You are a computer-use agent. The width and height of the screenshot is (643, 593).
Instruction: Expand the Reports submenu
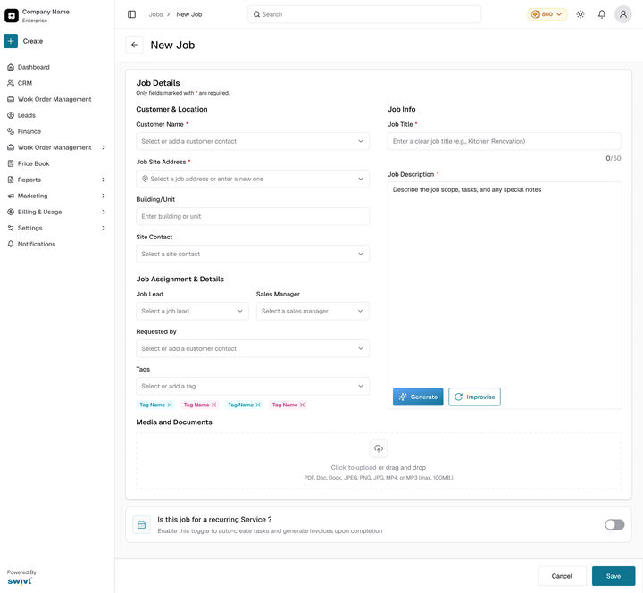104,180
